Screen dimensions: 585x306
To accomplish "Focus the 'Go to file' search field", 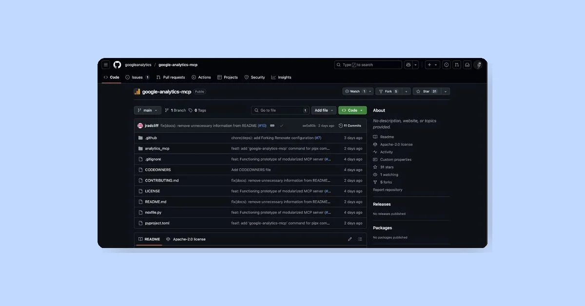I will (280, 111).
